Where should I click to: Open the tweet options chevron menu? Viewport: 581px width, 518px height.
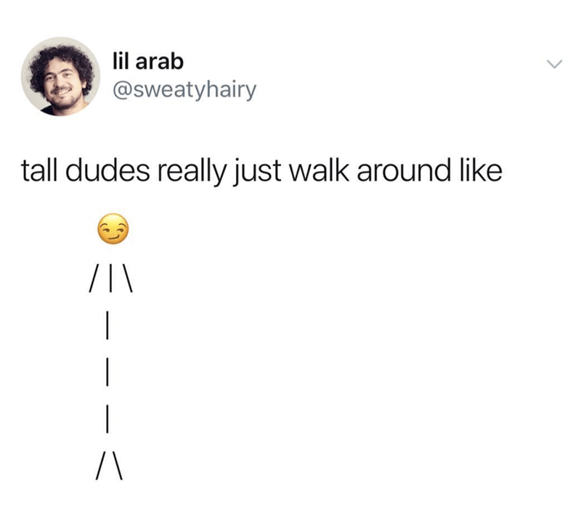pyautogui.click(x=555, y=64)
